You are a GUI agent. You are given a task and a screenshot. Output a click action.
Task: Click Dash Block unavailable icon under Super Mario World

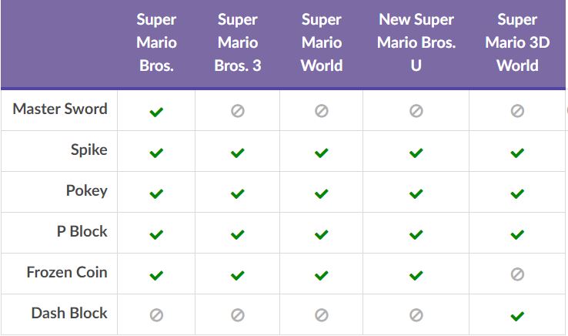tap(321, 315)
